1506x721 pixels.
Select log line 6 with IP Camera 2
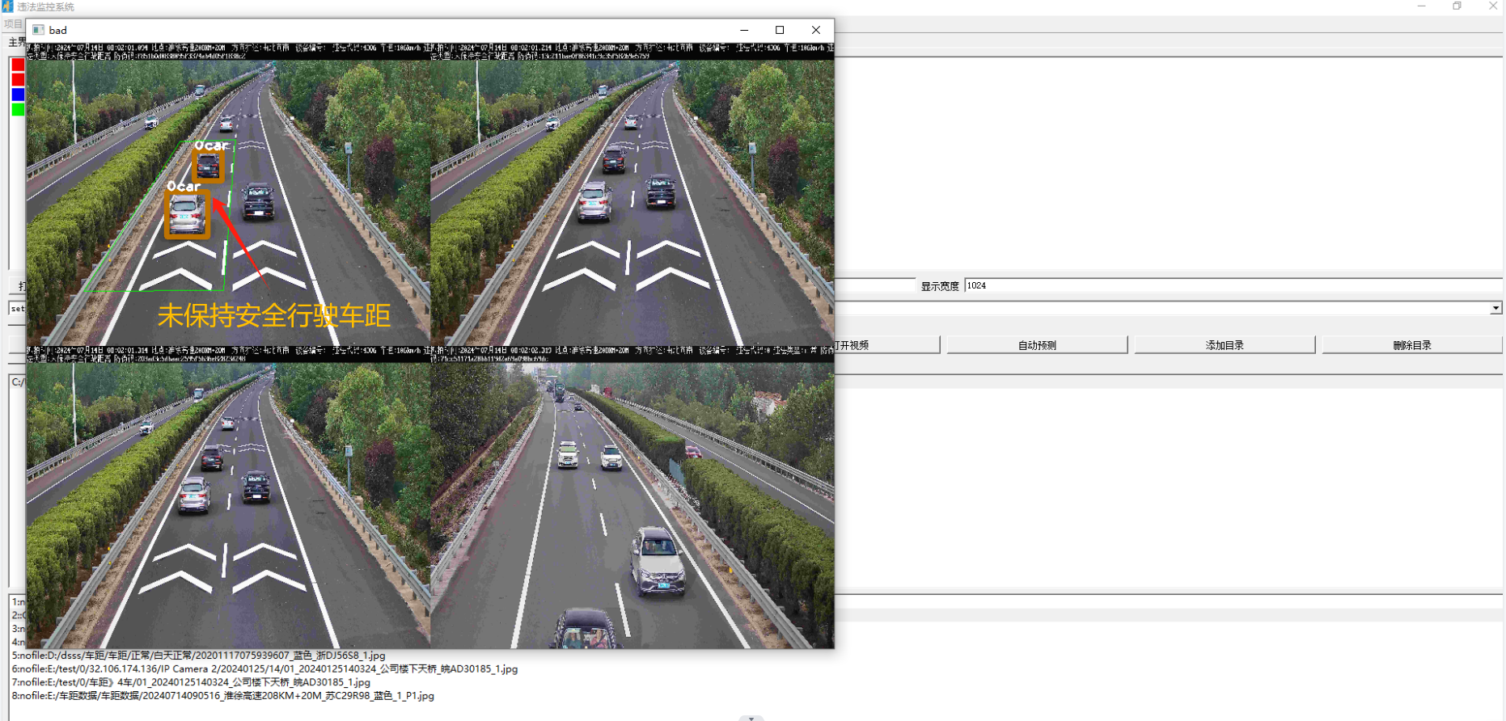pos(264,669)
